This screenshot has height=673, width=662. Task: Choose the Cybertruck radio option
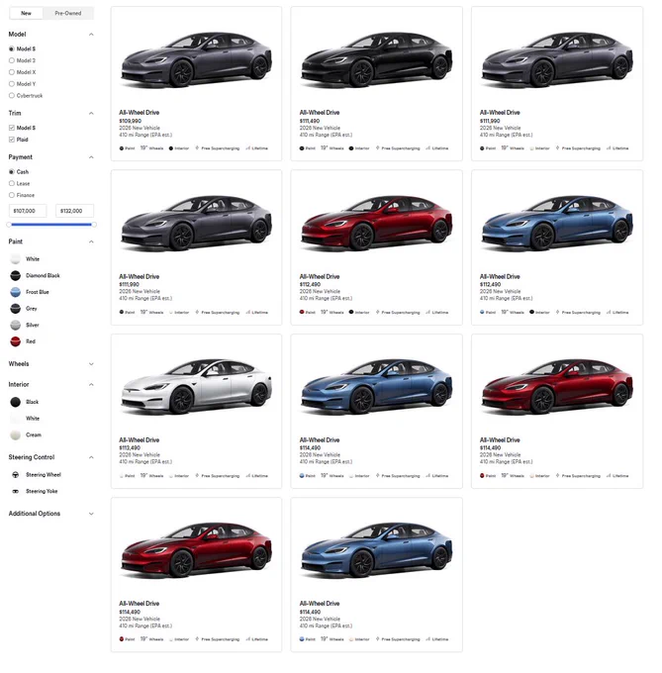[12, 95]
